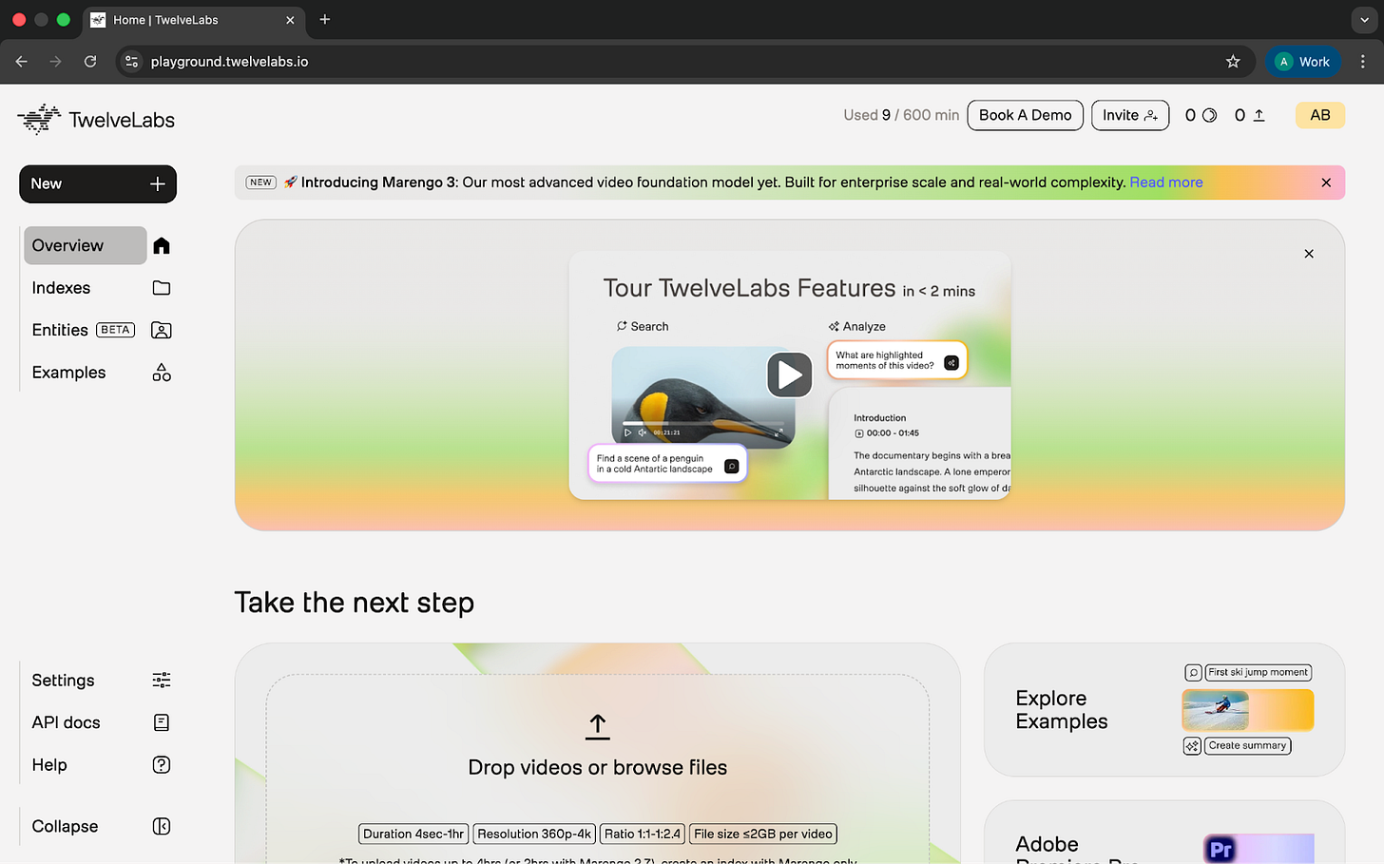Click Drop videos or browse files area
This screenshot has width=1384, height=864.
598,768
